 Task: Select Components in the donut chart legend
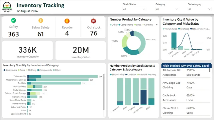pos(126,25)
